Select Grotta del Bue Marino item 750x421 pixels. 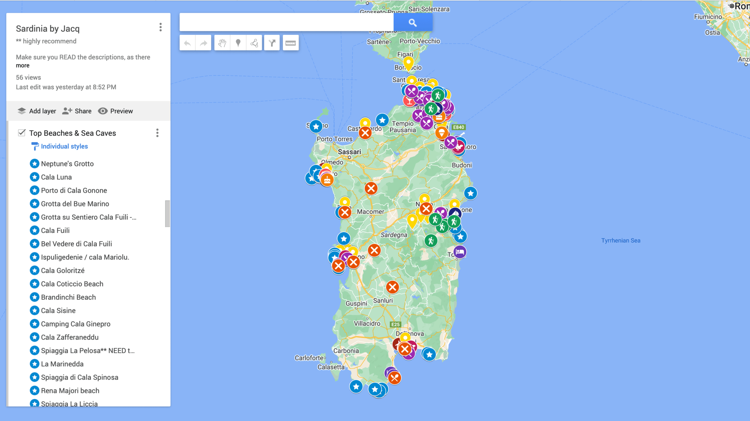click(x=75, y=204)
